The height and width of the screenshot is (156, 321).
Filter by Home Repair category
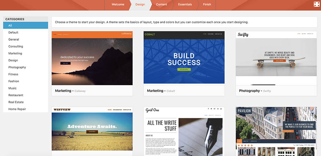tap(17, 109)
